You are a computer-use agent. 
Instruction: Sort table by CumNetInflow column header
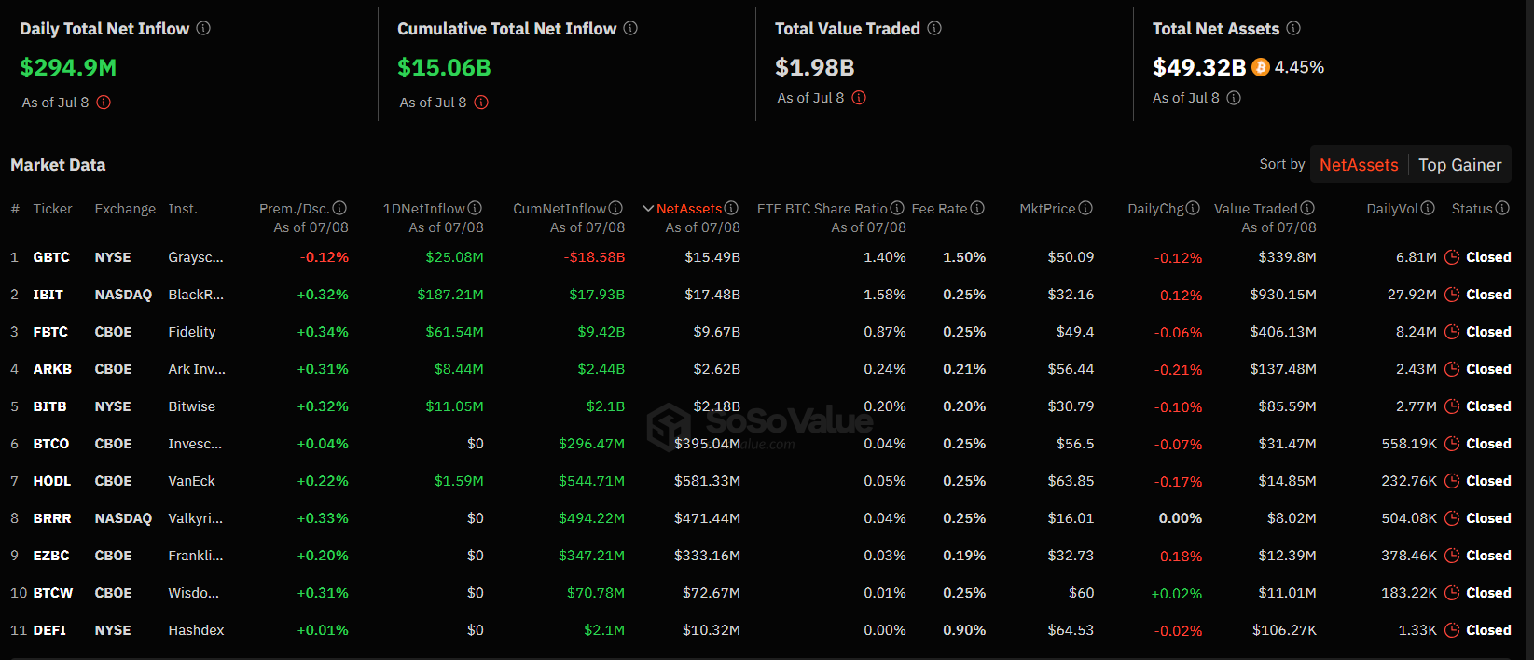560,209
